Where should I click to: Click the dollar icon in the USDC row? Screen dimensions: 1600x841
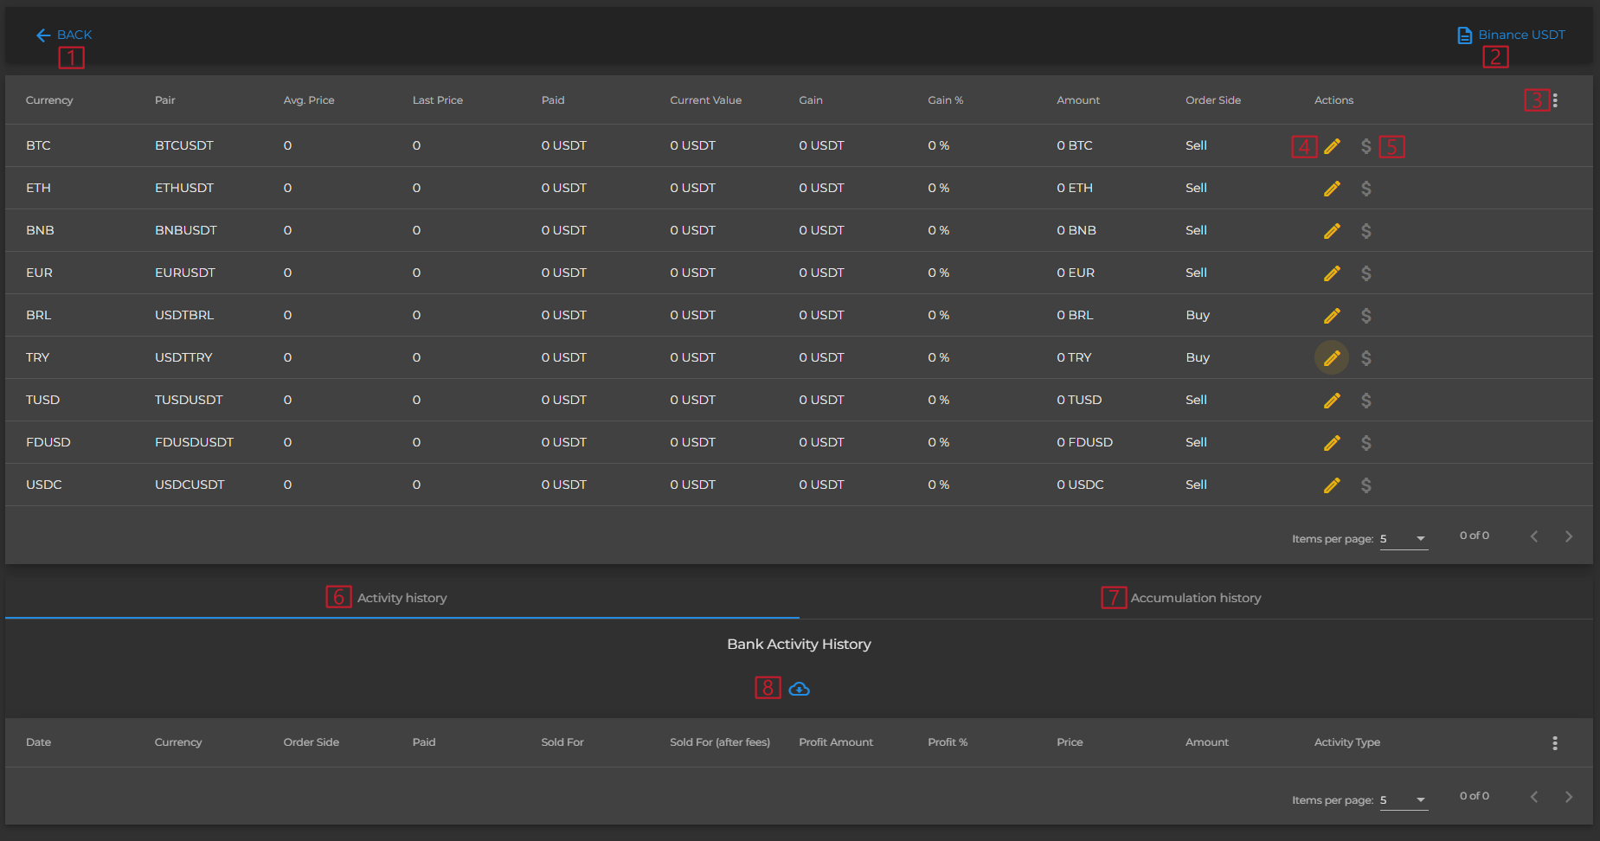tap(1365, 485)
